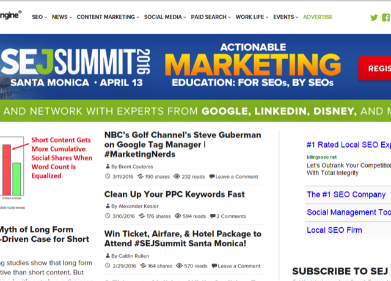Expand the Paid Search dropdown
The image size is (391, 281).
(x=211, y=17)
